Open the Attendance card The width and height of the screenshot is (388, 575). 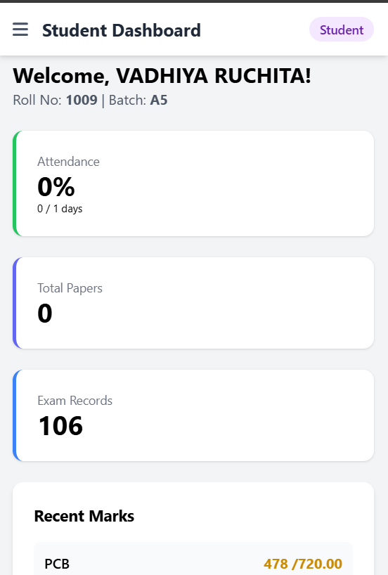coord(193,183)
